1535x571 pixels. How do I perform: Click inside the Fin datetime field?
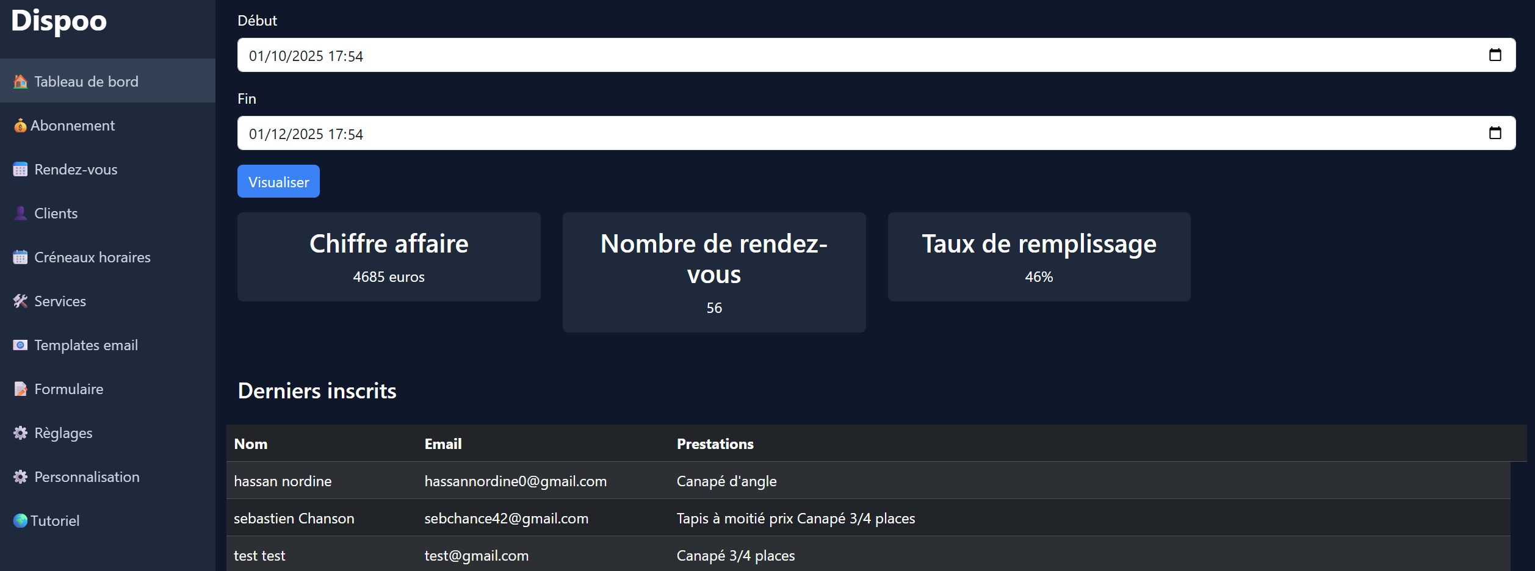coord(732,134)
